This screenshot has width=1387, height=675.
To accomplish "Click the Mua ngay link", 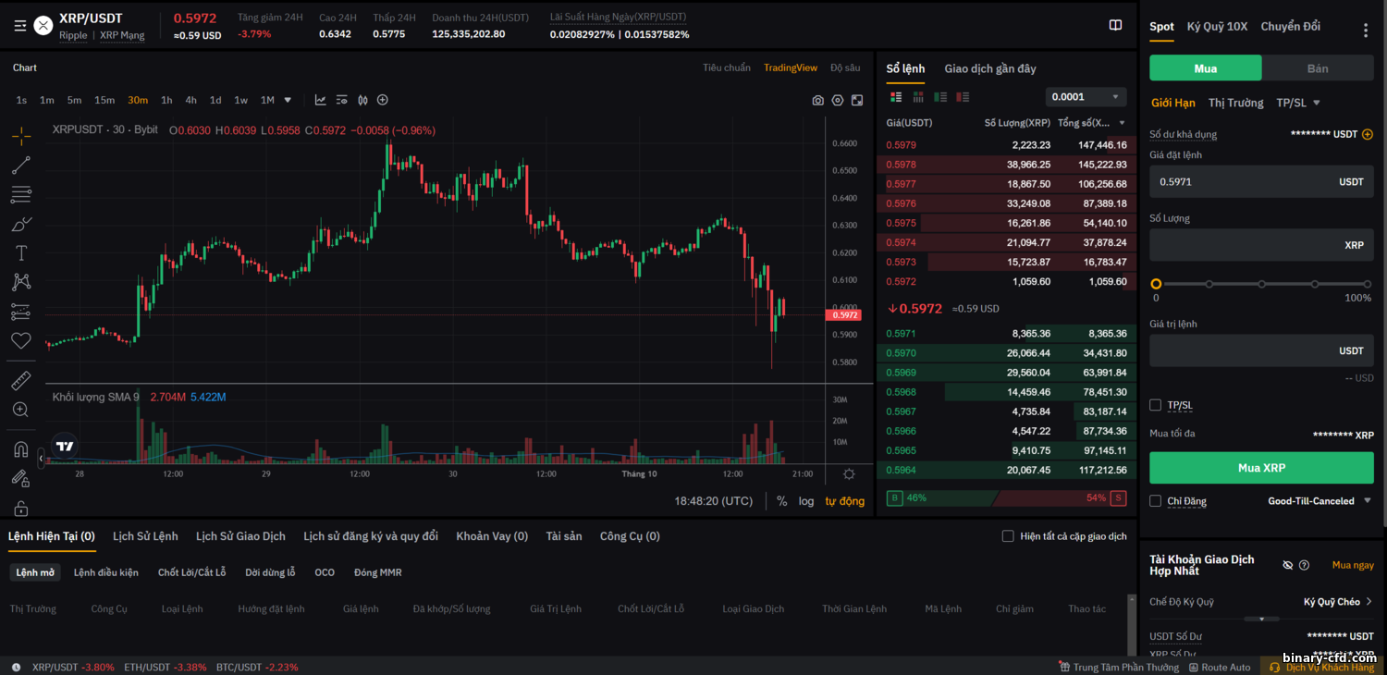I will 1353,565.
